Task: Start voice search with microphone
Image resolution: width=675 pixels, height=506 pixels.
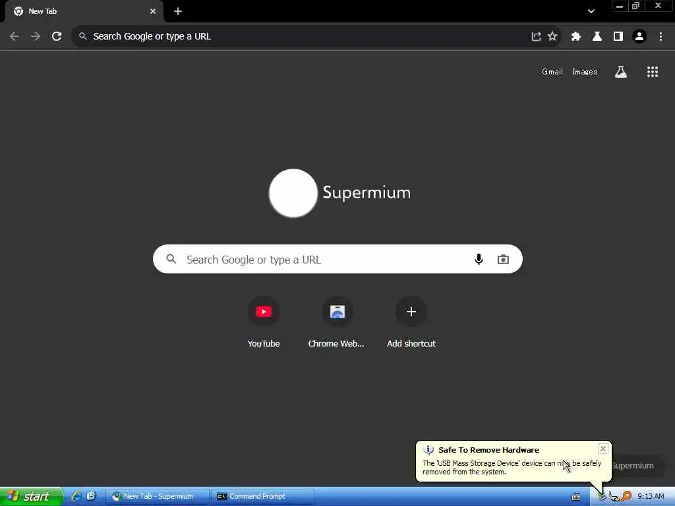Action: pos(479,259)
